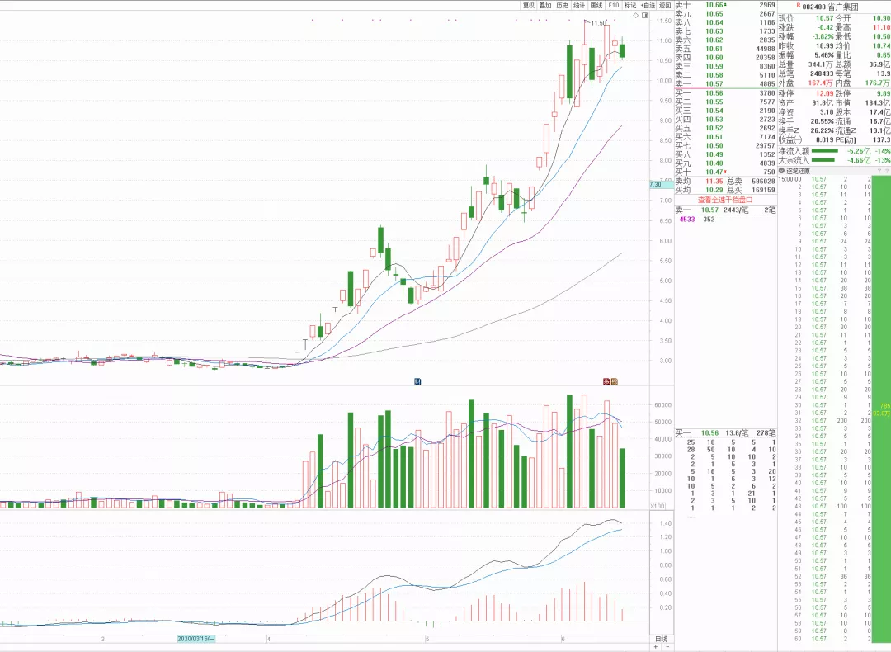Select the 画线 drawing tool
Viewport: 891px width, 652px height.
click(596, 5)
